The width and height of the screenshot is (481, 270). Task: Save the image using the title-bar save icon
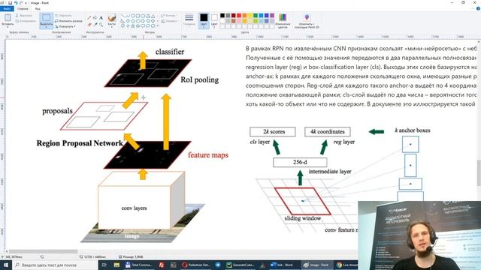(x=10, y=3)
